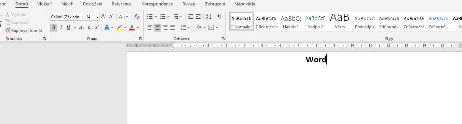This screenshot has height=124, width=462.
Task: Increase paragraph indent
Action: click(198, 17)
